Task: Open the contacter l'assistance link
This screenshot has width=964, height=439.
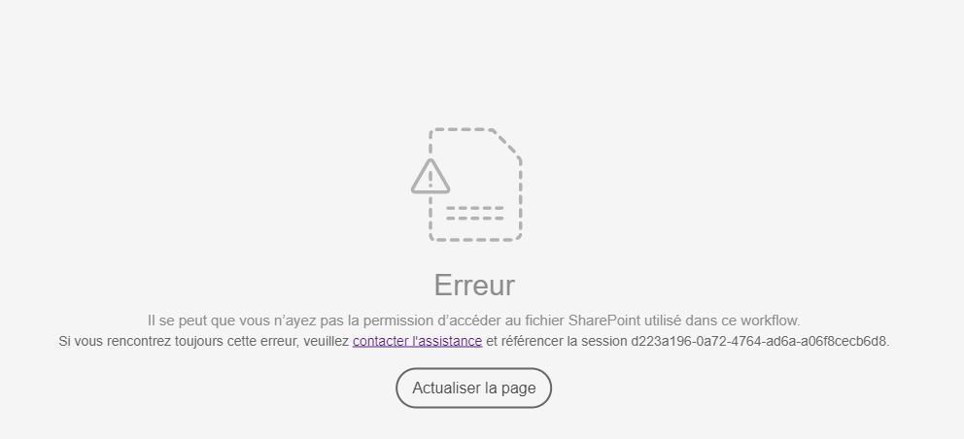Action: (417, 341)
